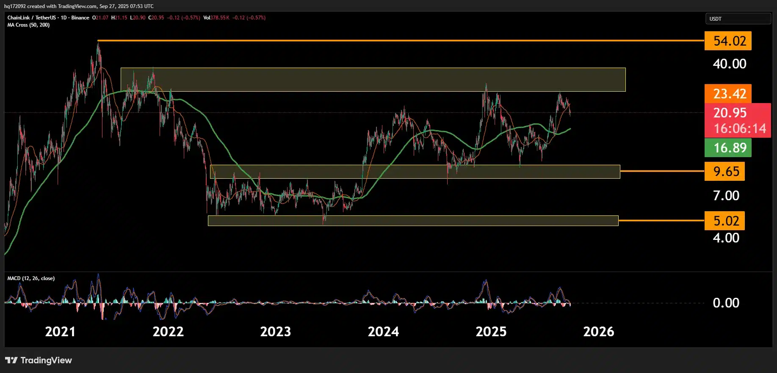Click the 2025 label on time axis

[491, 332]
